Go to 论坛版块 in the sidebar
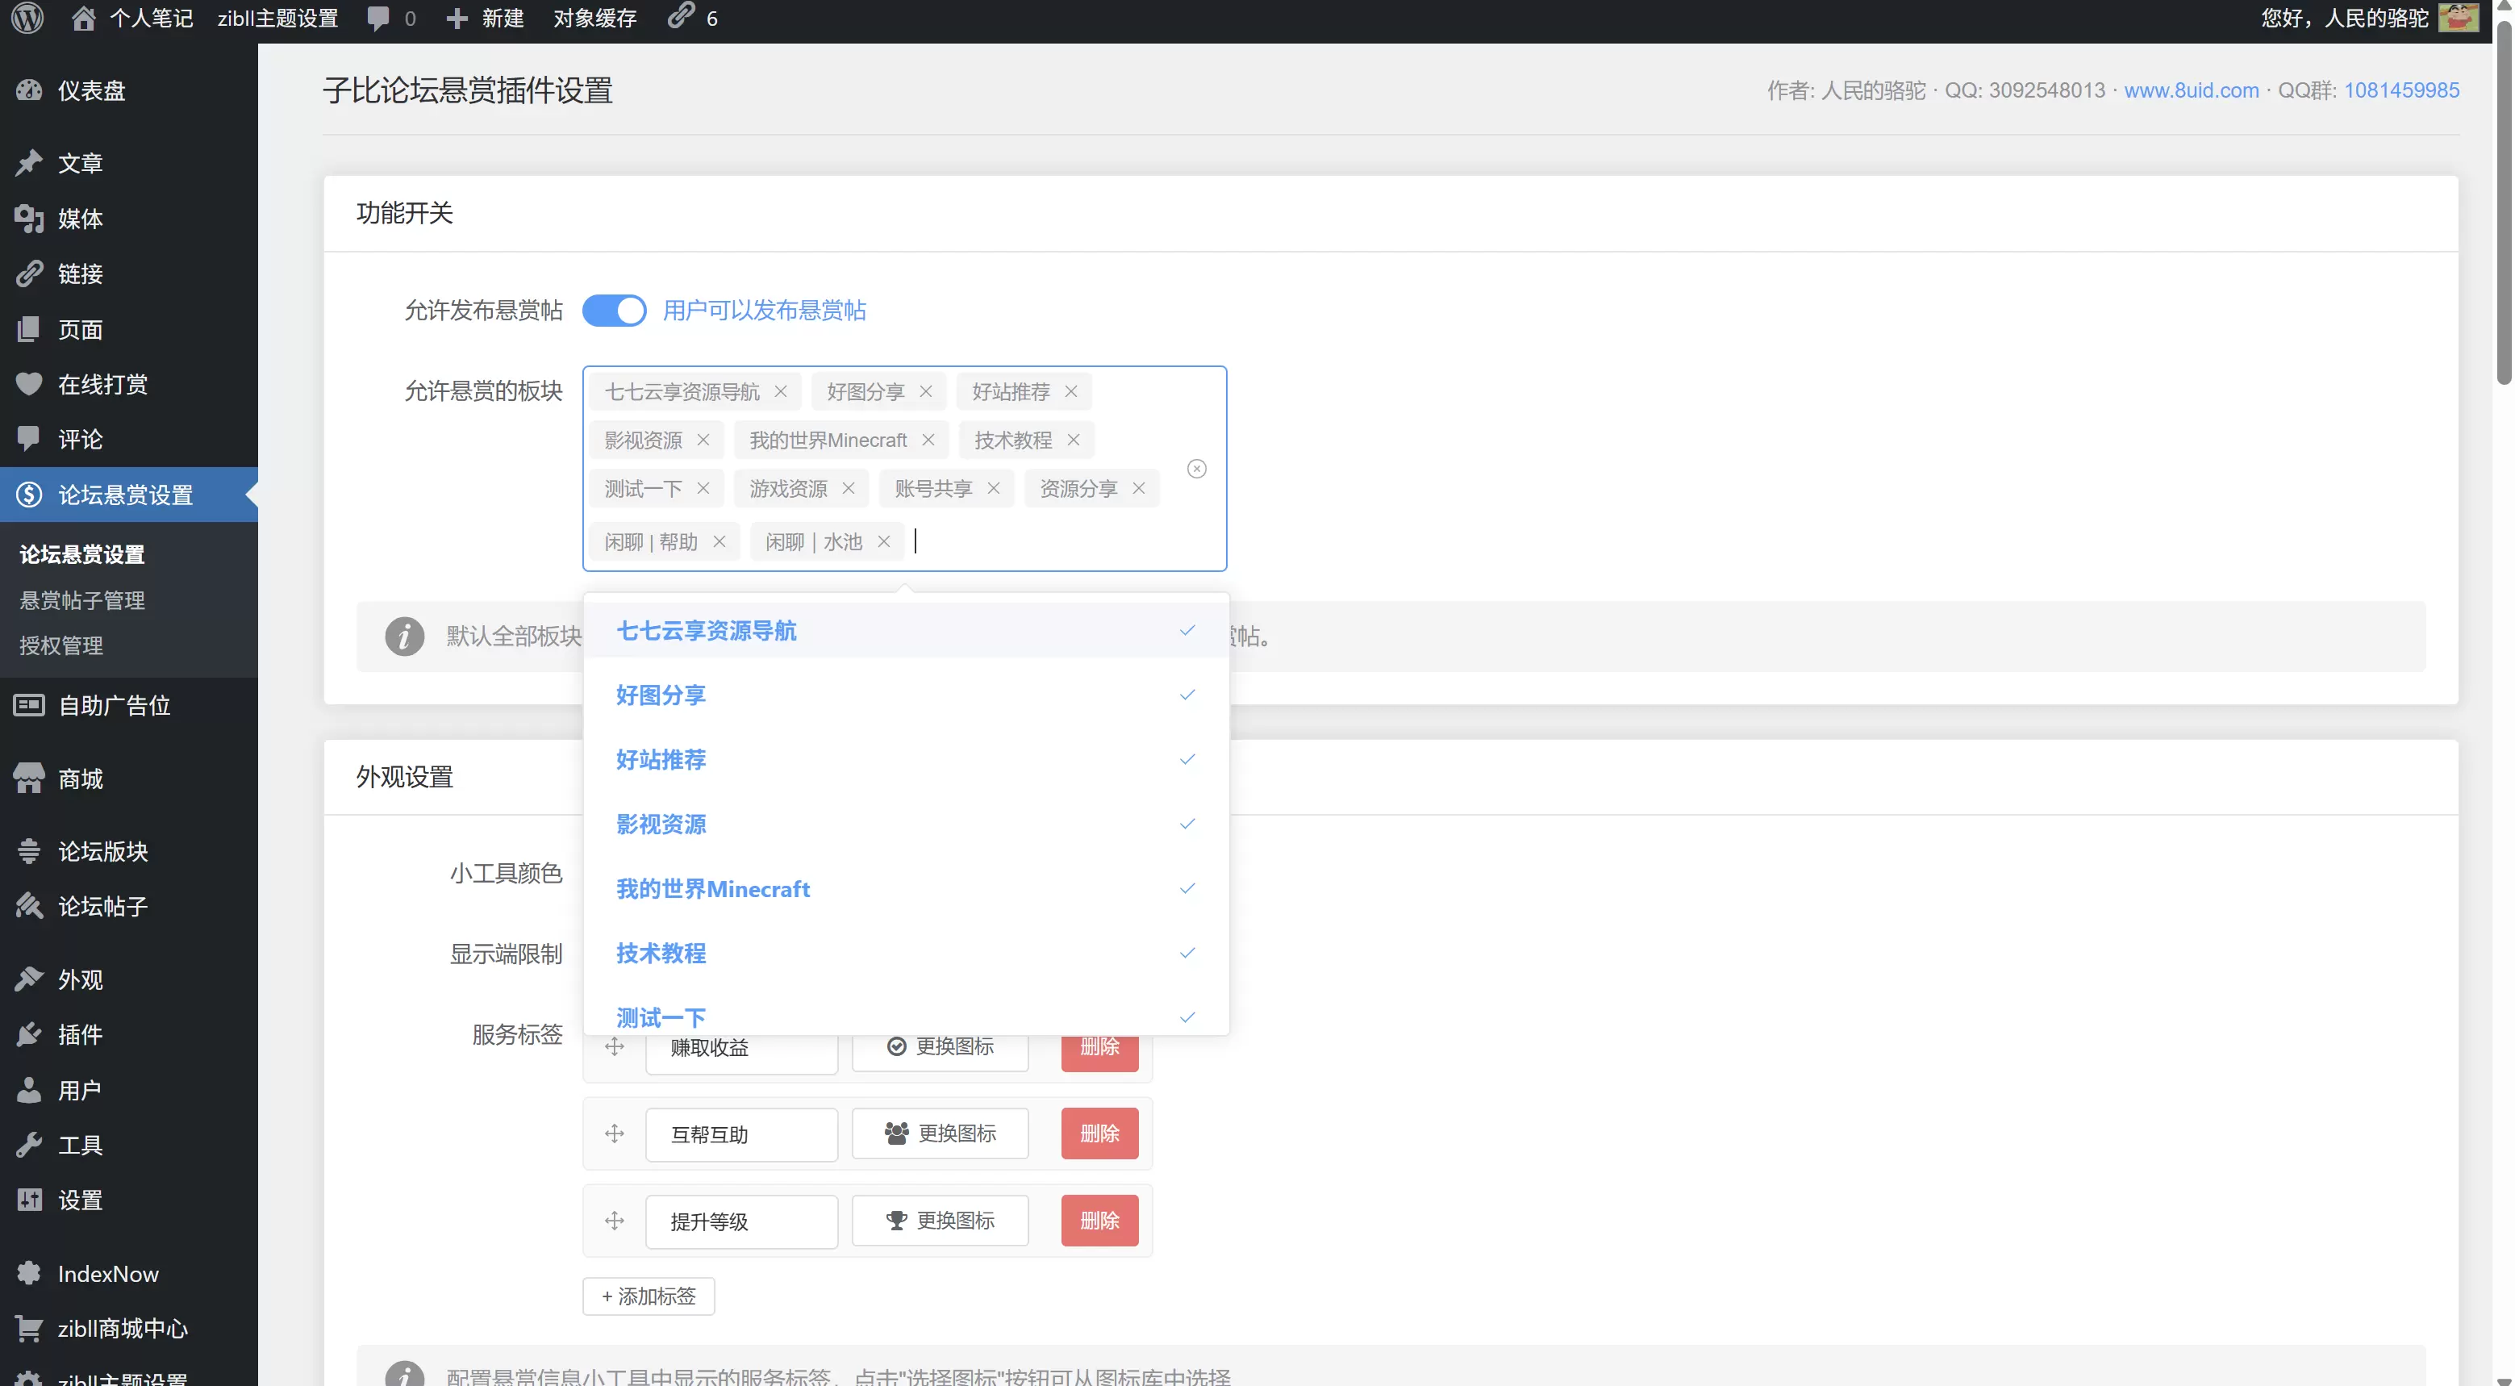Screen dimensions: 2515x1386 coord(102,851)
